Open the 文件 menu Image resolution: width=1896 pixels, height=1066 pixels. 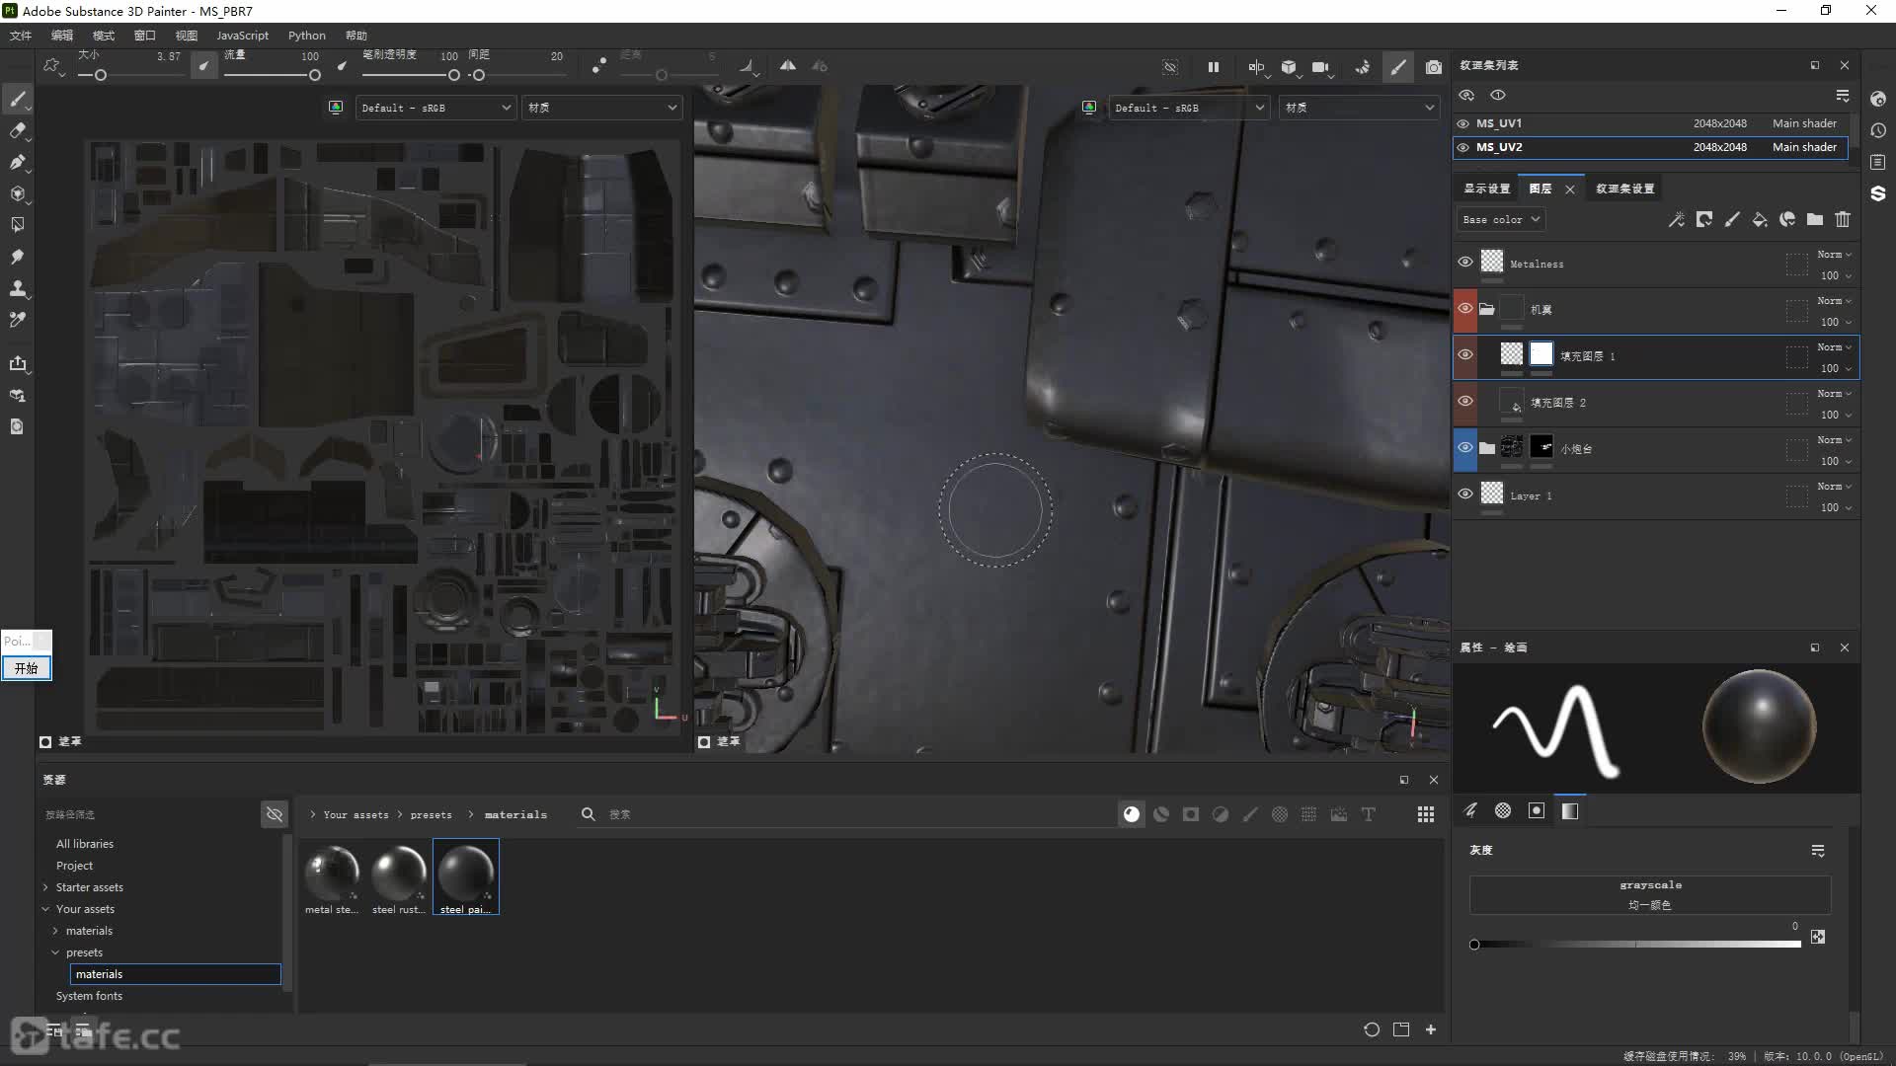coord(21,36)
